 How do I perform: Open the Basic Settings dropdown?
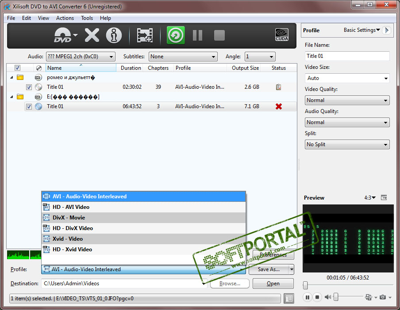tap(362, 30)
